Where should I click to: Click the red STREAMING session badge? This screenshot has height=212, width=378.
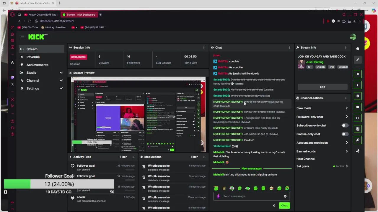(x=78, y=57)
